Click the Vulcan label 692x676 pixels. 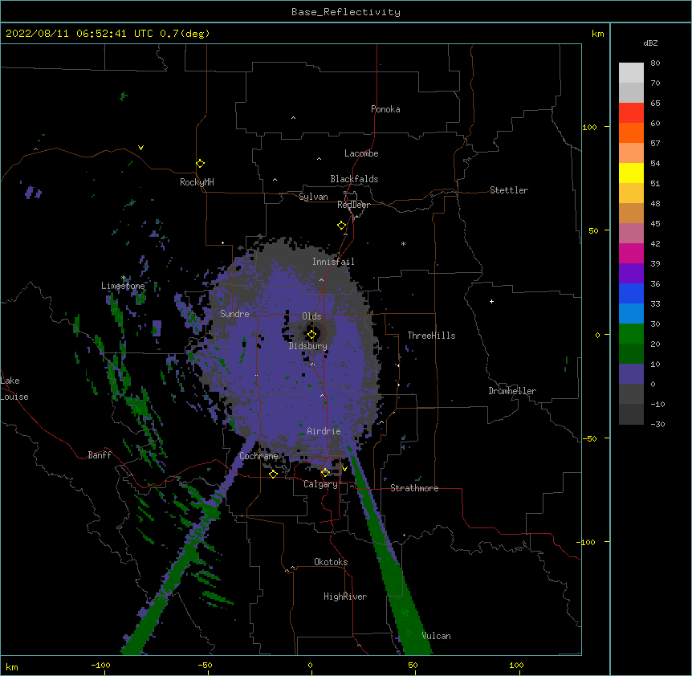pyautogui.click(x=436, y=636)
